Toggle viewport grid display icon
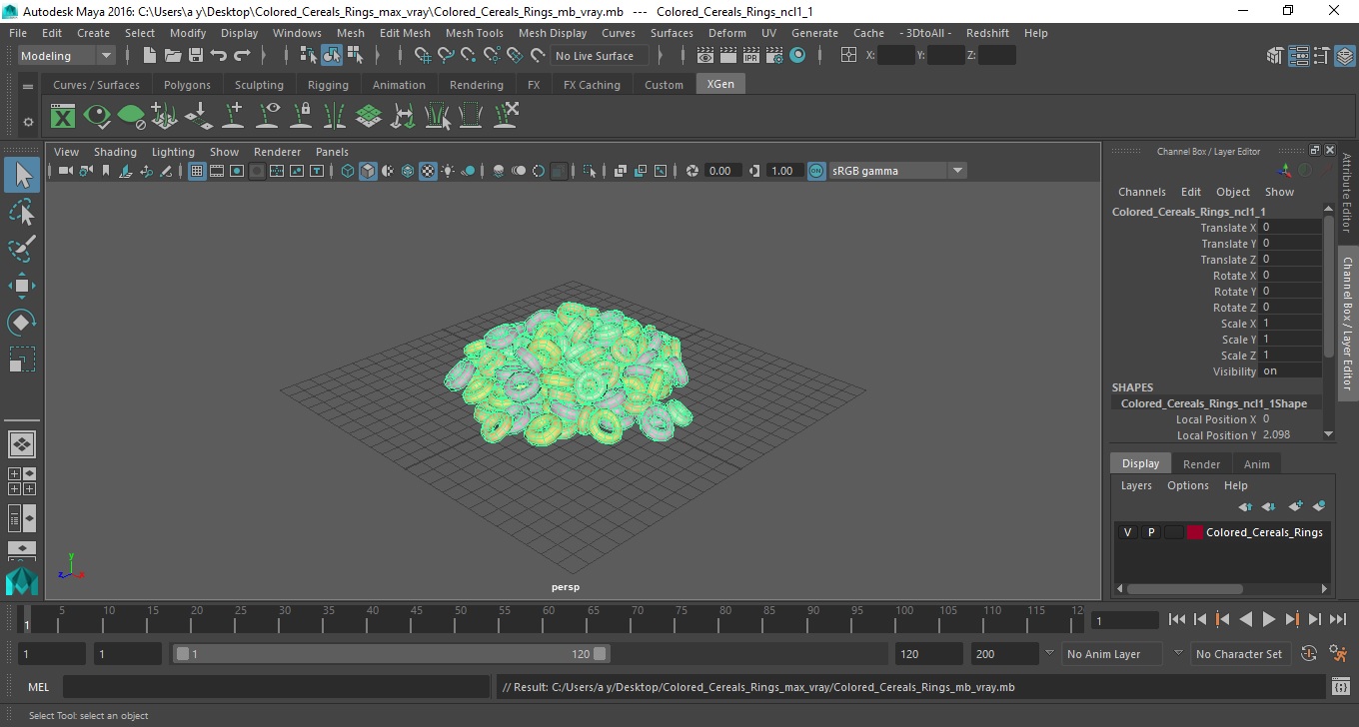 (x=197, y=171)
